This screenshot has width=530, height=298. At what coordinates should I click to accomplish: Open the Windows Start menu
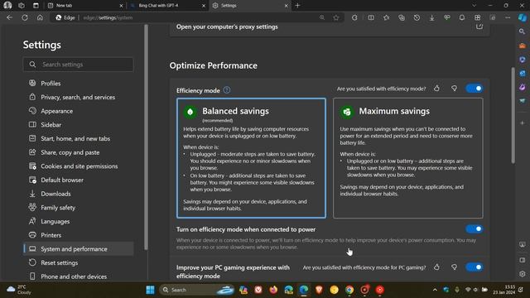150,290
